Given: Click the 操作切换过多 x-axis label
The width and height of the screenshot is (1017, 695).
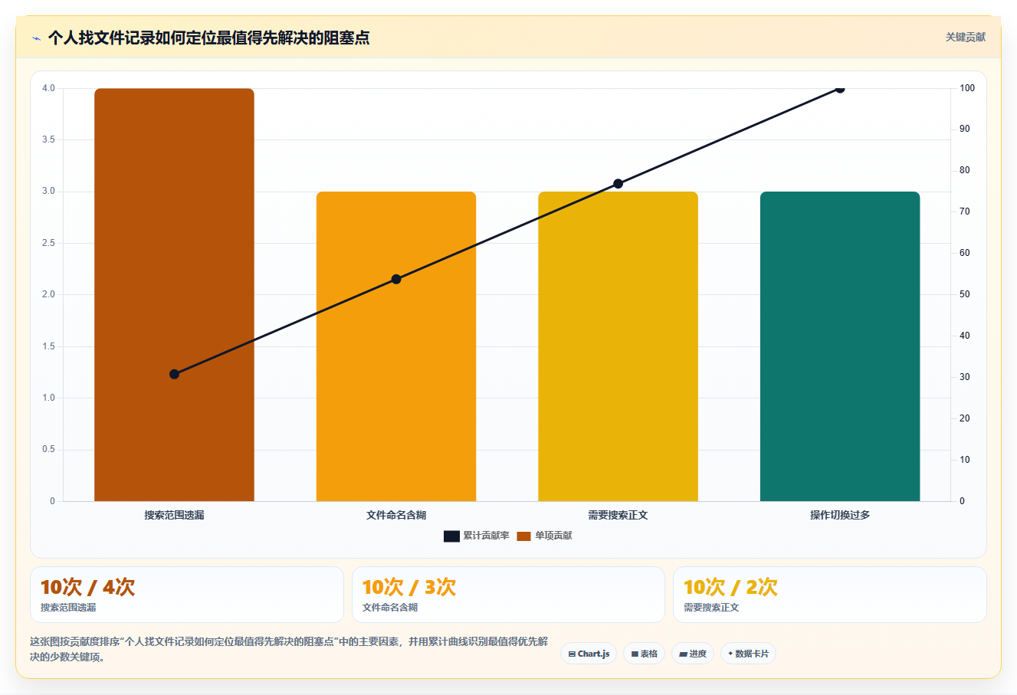Looking at the screenshot, I should [x=840, y=515].
